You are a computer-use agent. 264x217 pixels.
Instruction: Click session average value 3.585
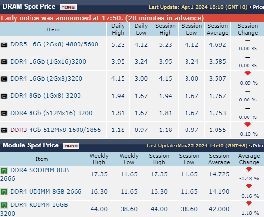coord(217,62)
